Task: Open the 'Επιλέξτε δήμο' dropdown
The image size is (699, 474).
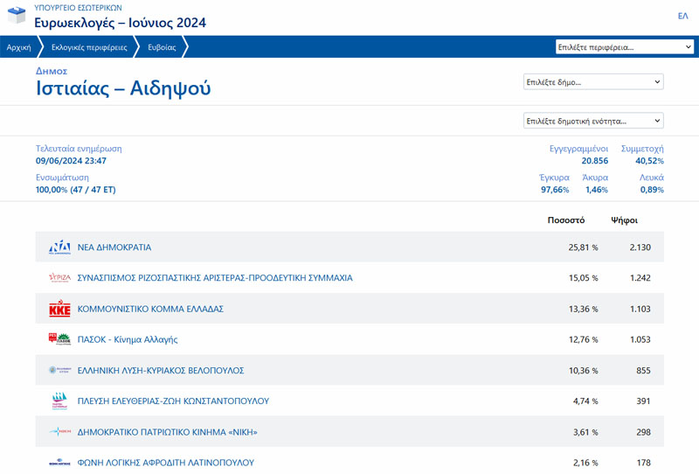Action: (x=593, y=82)
